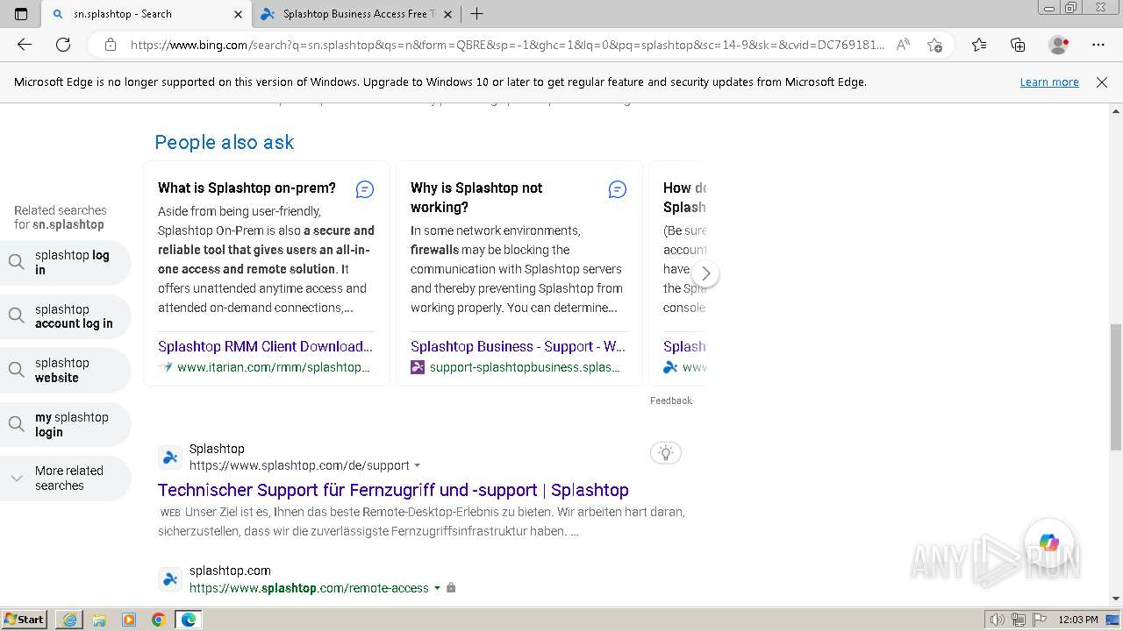Click lock icon beside remote-access URL

click(x=451, y=588)
